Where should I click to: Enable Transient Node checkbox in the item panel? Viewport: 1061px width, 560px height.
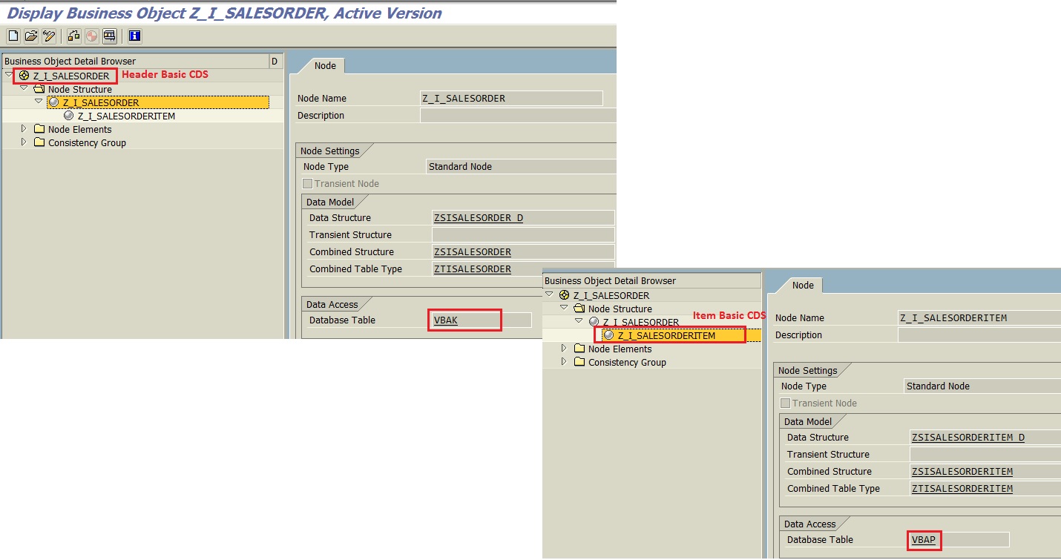786,403
